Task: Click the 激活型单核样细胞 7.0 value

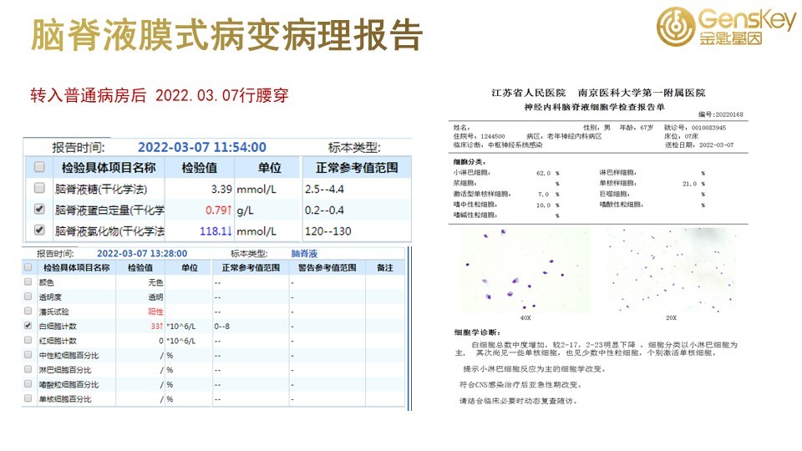Action: pyautogui.click(x=543, y=195)
